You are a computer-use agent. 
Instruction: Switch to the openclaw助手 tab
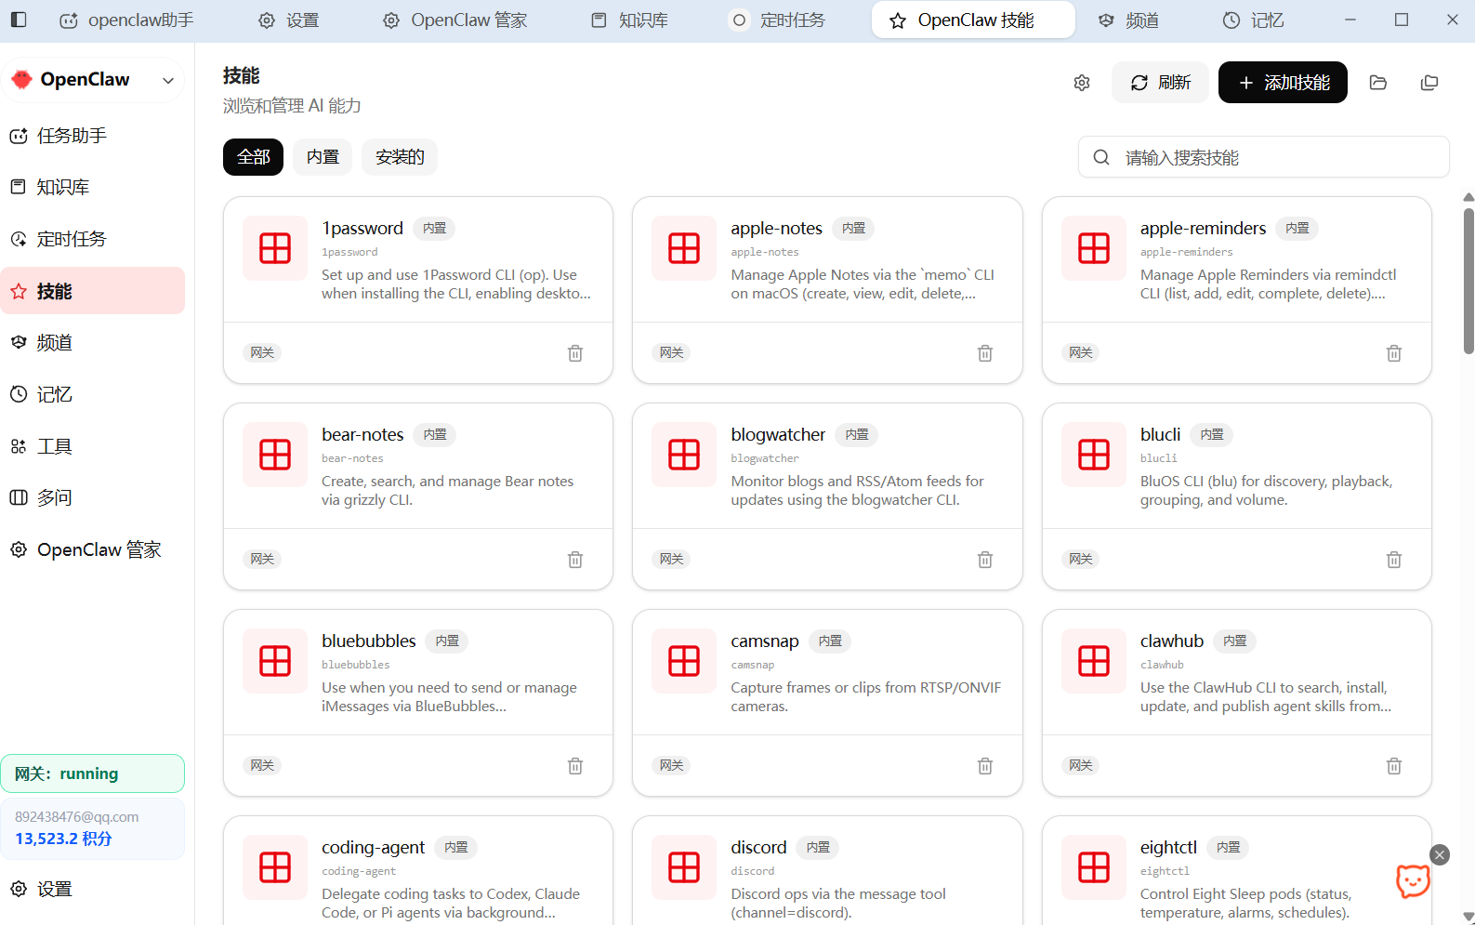127,20
